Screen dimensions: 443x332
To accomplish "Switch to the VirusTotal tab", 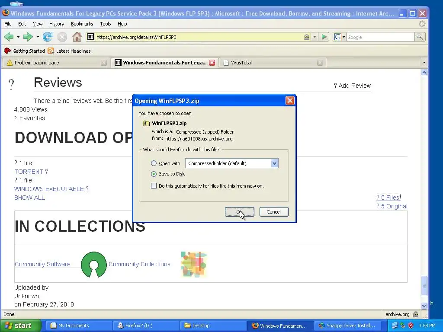I will [273, 63].
